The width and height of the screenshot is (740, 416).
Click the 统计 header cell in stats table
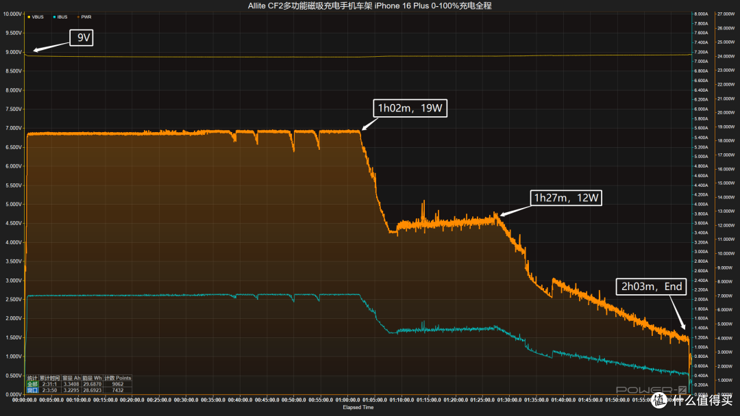(x=32, y=378)
